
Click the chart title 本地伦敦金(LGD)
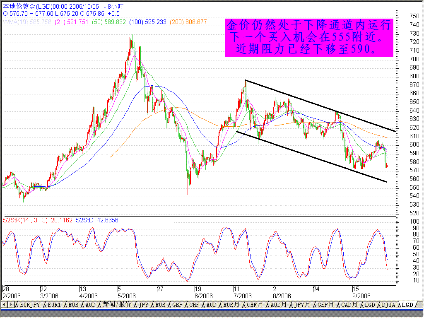click(x=27, y=6)
